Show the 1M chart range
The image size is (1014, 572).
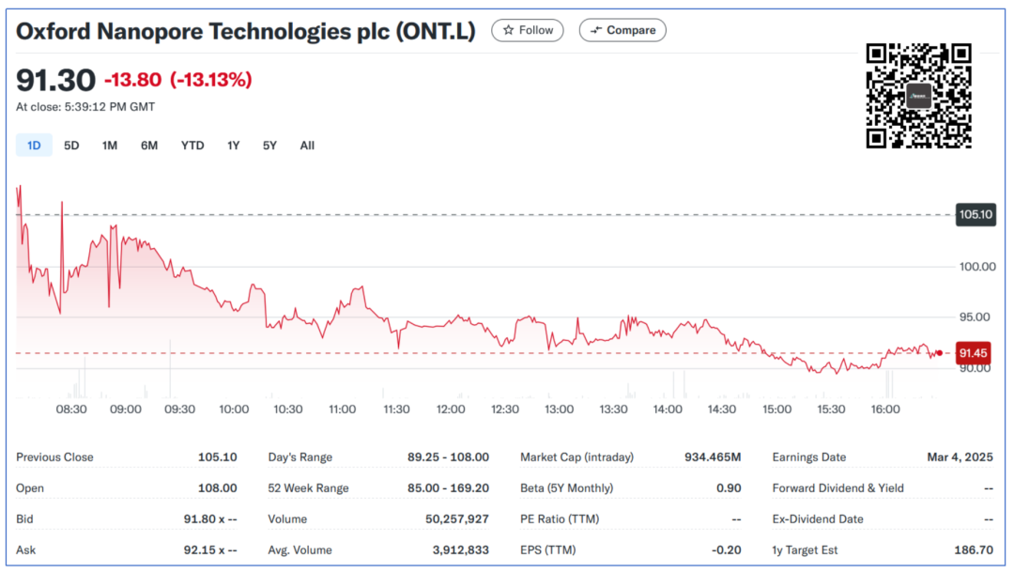click(110, 146)
